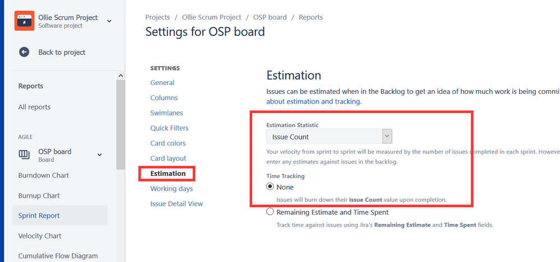Click the Back to project arrow icon
Screen dimensions: 560x262
24,52
